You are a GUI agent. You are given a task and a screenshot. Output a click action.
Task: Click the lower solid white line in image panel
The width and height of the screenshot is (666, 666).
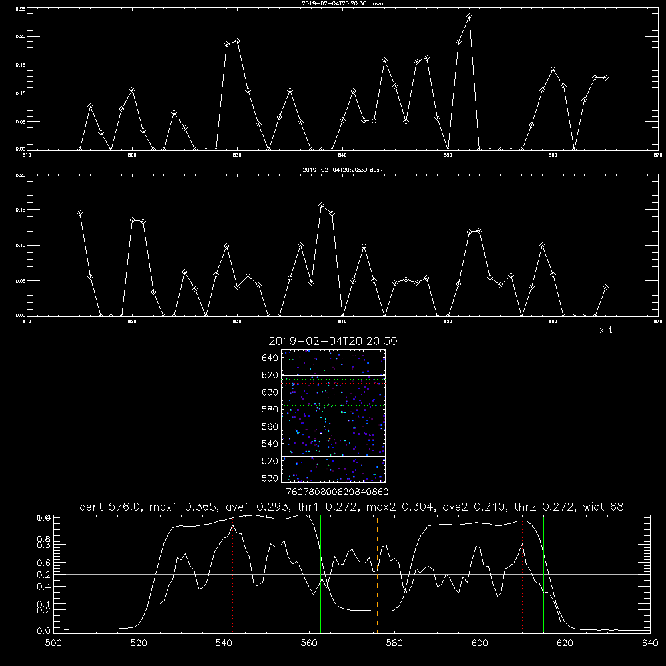pos(333,456)
